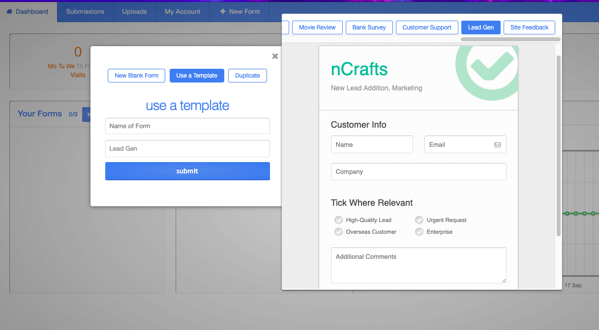
Task: Go to the Uploads tab
Action: pyautogui.click(x=134, y=11)
